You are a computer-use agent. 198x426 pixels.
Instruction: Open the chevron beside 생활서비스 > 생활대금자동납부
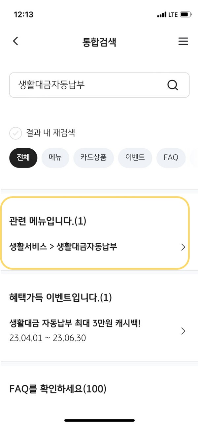coord(183,247)
